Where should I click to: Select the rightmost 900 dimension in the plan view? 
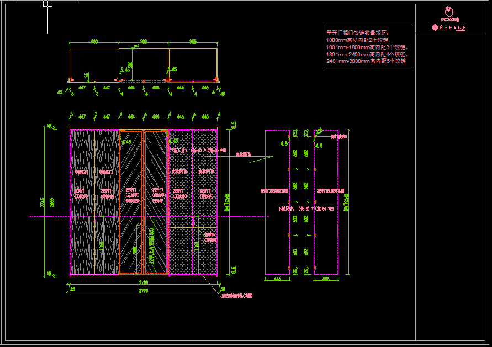pyautogui.click(x=193, y=41)
